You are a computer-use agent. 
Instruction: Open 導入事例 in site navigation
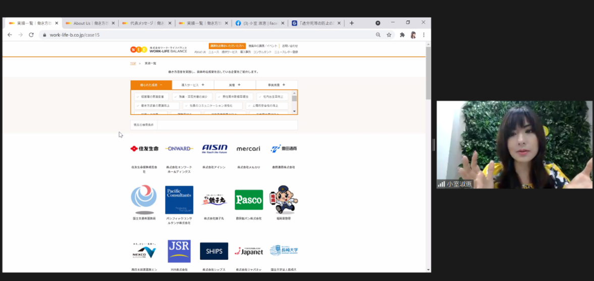[245, 52]
